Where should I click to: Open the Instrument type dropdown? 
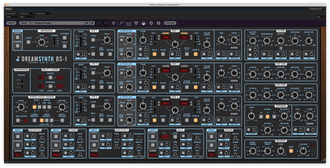tap(27, 13)
